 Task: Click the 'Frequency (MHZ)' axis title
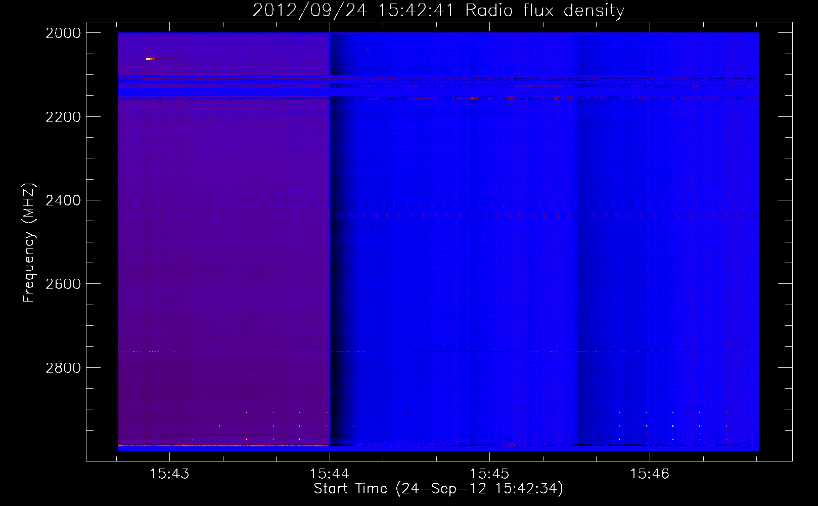tap(29, 243)
